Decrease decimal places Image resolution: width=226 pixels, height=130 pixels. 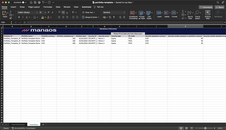(x=124, y=17)
